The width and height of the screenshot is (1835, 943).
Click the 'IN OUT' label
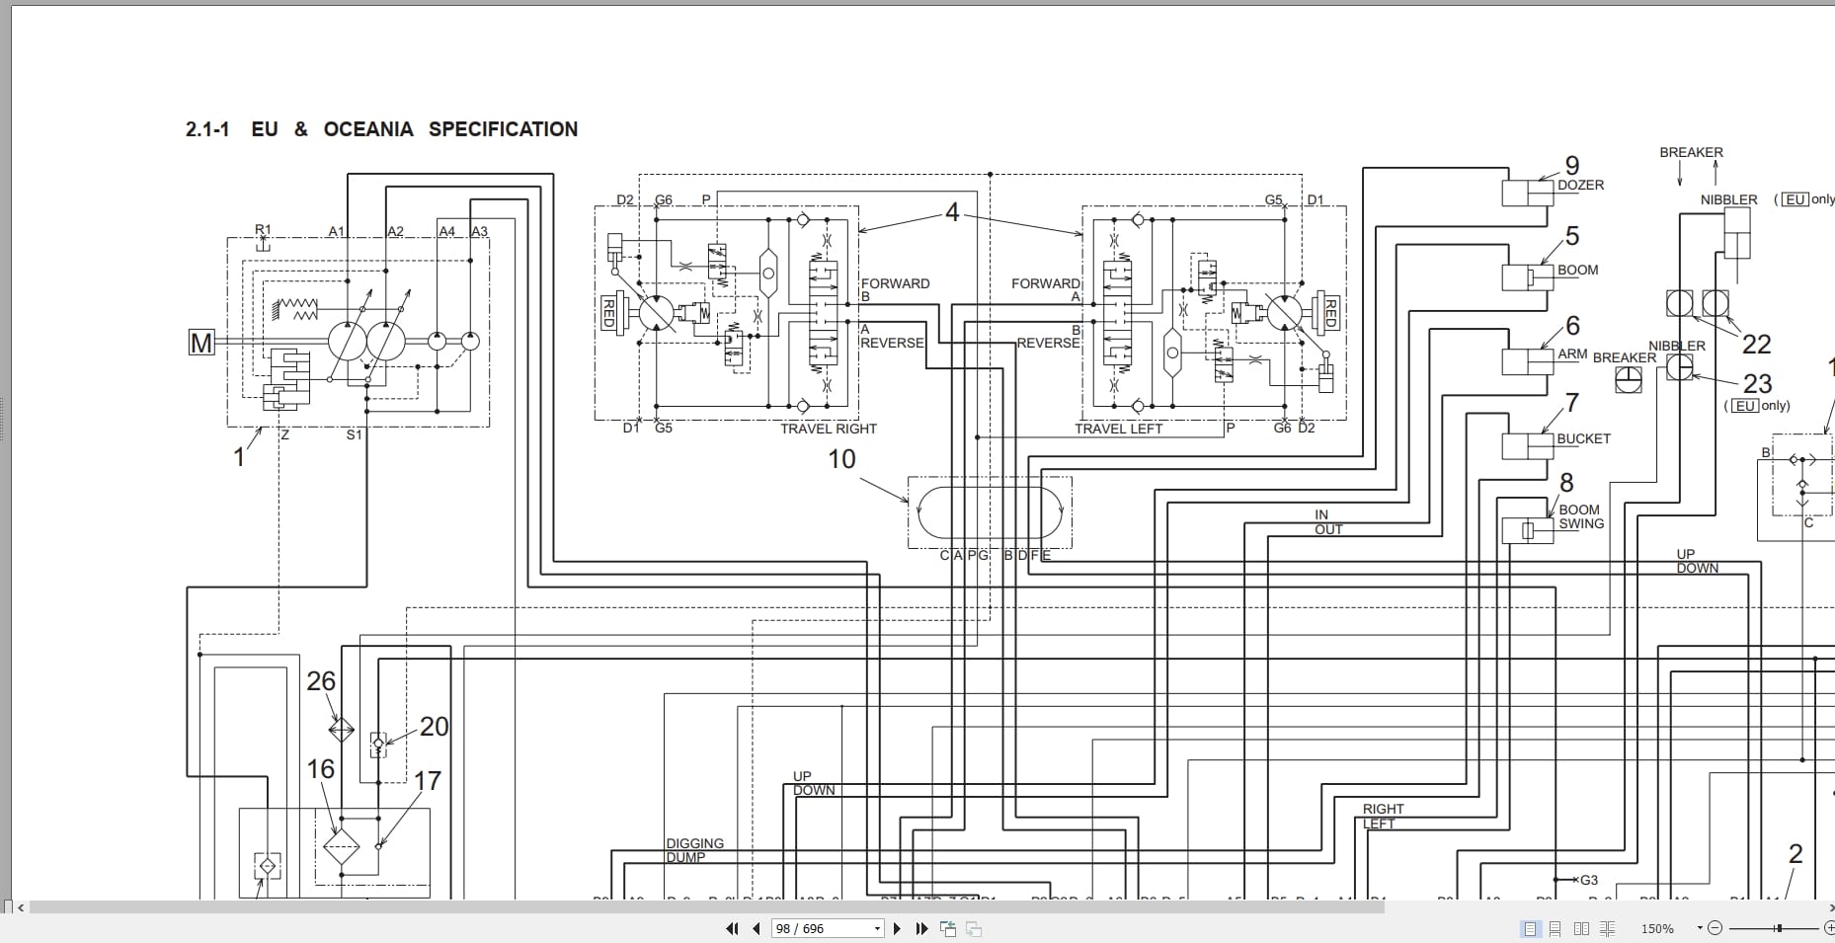(1328, 522)
